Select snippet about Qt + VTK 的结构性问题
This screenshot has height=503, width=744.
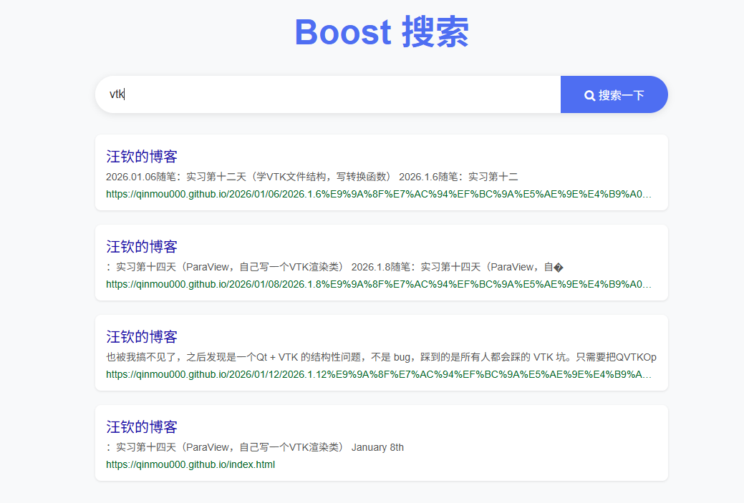381,357
